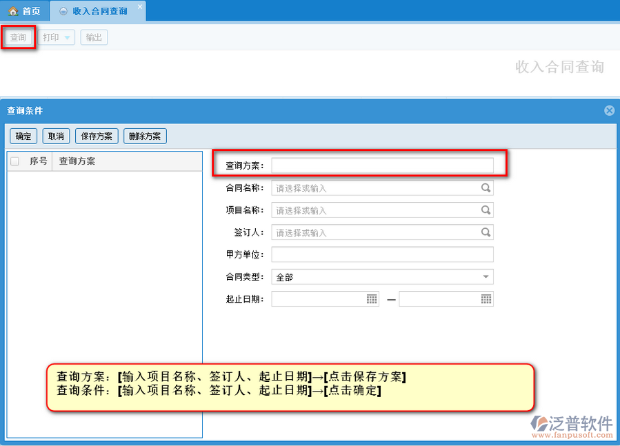The height and width of the screenshot is (446, 620).
Task: Focus the 查询方案 text input
Action: point(382,165)
